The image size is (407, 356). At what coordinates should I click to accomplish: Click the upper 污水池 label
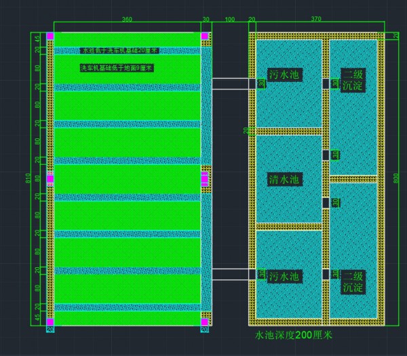pos(285,75)
